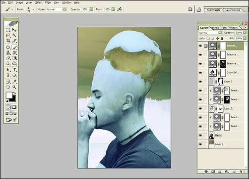249x179 pixels.
Task: Select the Blur tool
Action: pyautogui.click(x=8, y=63)
